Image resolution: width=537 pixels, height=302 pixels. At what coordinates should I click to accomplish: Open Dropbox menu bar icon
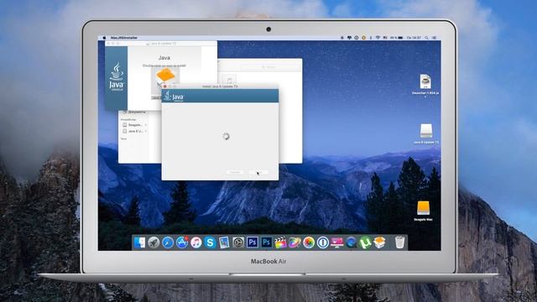pos(349,38)
